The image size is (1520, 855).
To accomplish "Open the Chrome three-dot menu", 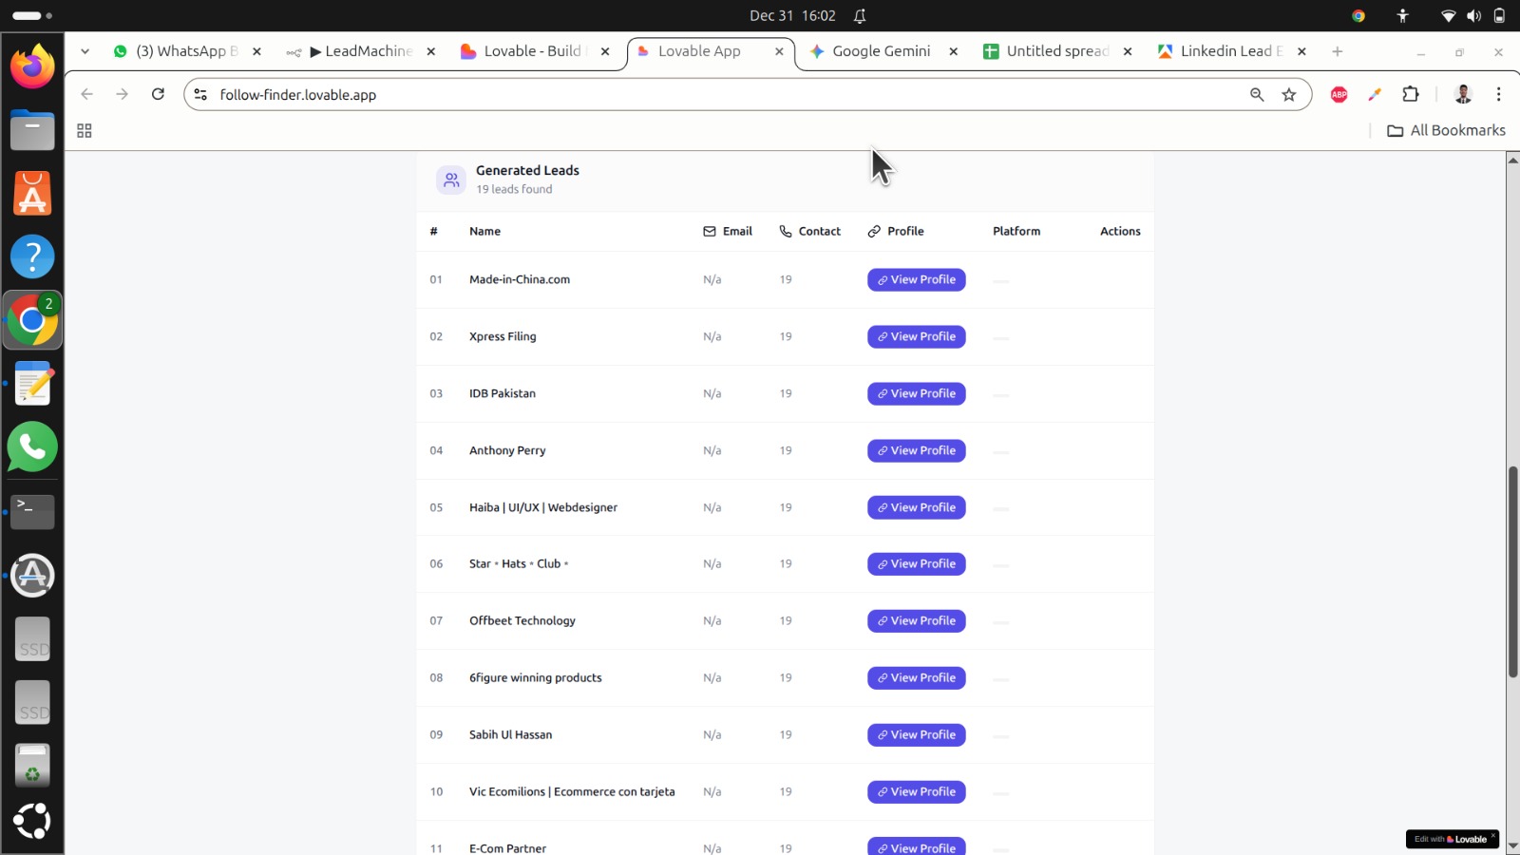I will [1498, 94].
